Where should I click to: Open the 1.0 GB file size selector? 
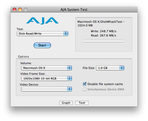pos(110,68)
